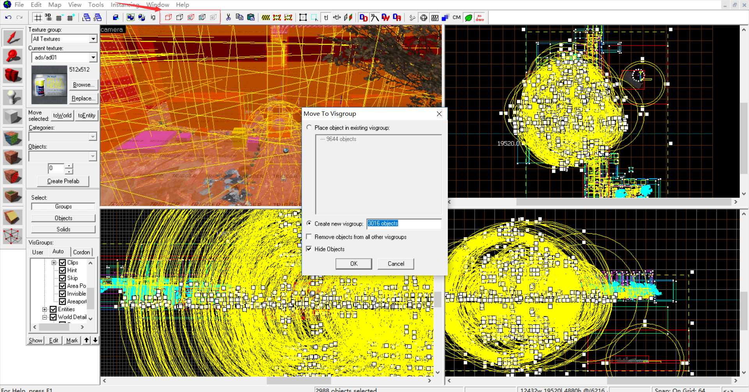Image resolution: width=749 pixels, height=392 pixels.
Task: Toggle the nodraw texture toolbar icon
Action: 480,18
